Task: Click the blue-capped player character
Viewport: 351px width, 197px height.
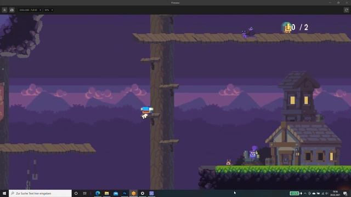Action: [146, 112]
